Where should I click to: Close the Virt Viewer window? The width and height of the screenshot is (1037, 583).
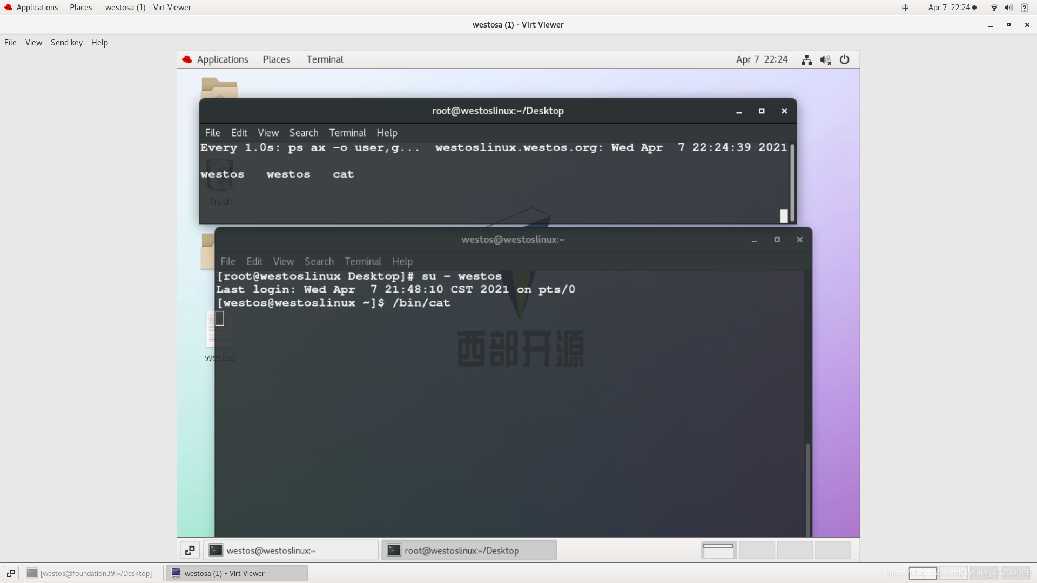click(x=1027, y=25)
